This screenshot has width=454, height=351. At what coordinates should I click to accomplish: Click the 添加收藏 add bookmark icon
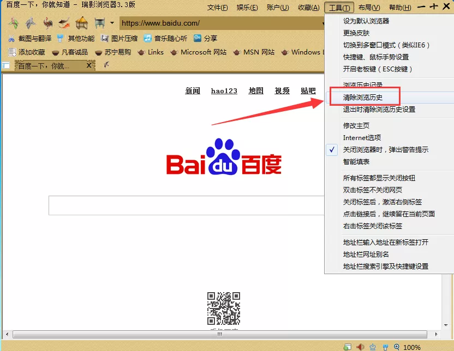pyautogui.click(x=12, y=52)
